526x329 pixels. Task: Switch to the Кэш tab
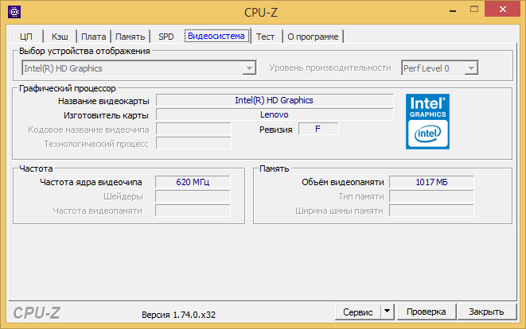(x=60, y=37)
